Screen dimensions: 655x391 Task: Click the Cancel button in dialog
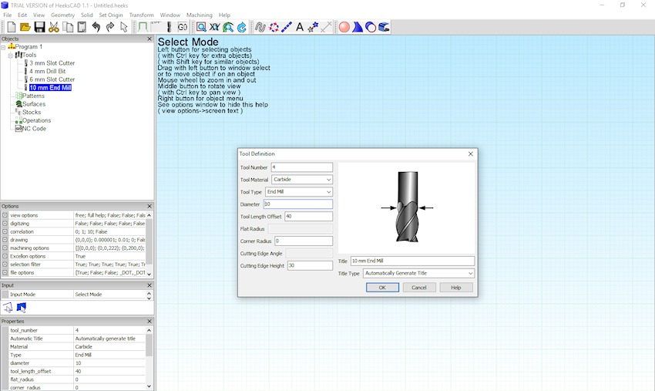point(419,288)
